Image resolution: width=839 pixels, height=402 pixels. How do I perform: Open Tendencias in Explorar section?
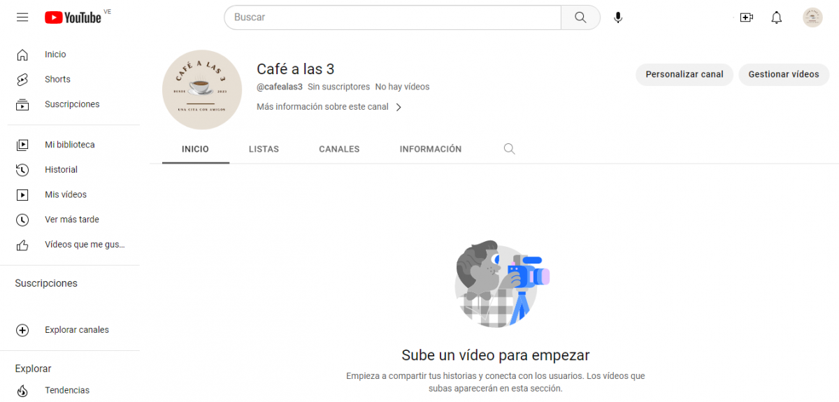pos(67,390)
